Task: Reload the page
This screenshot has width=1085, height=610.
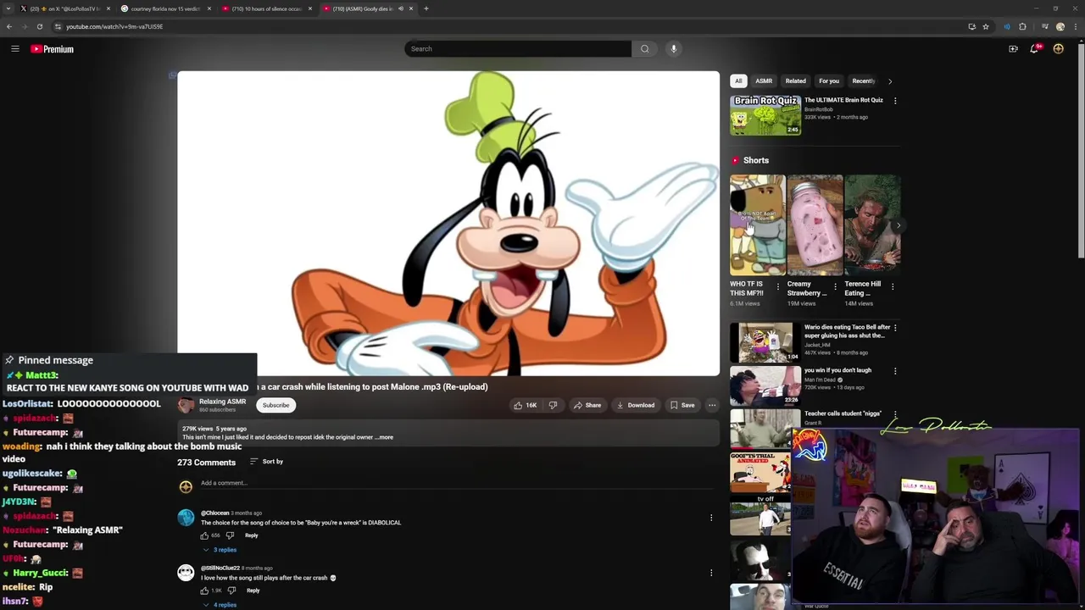Action: pyautogui.click(x=39, y=26)
